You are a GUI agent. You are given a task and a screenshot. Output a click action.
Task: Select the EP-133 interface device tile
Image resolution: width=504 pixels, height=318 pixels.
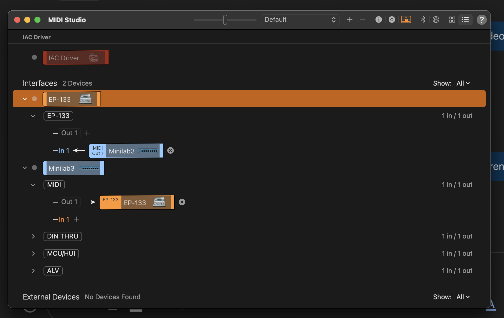tap(72, 99)
